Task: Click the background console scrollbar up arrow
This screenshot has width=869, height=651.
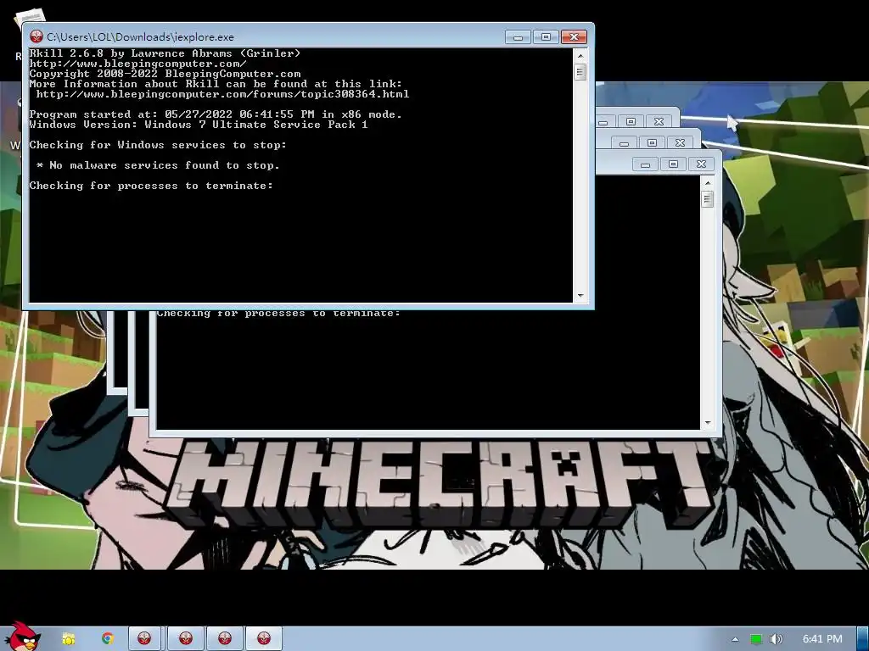Action: 707,183
